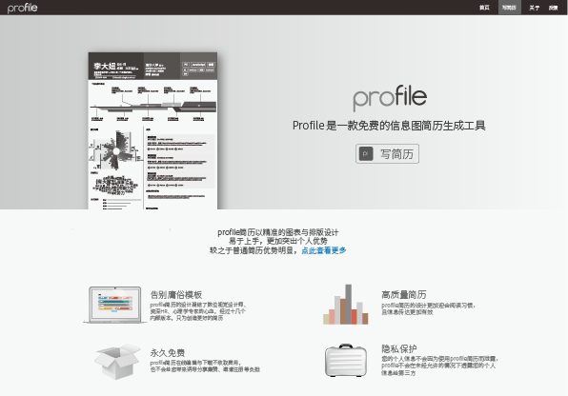Open the last navigation item after 关于
568x396 pixels.
(x=553, y=8)
